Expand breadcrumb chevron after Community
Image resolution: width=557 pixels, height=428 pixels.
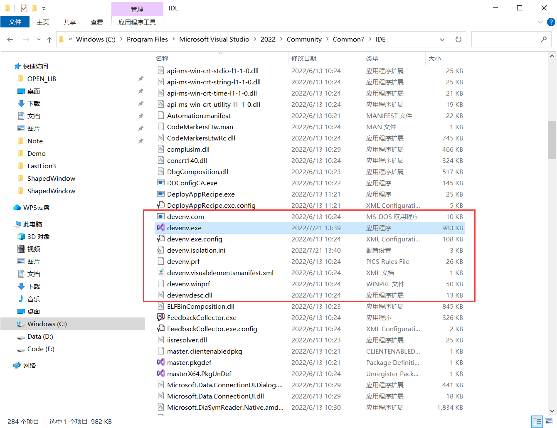coord(327,39)
